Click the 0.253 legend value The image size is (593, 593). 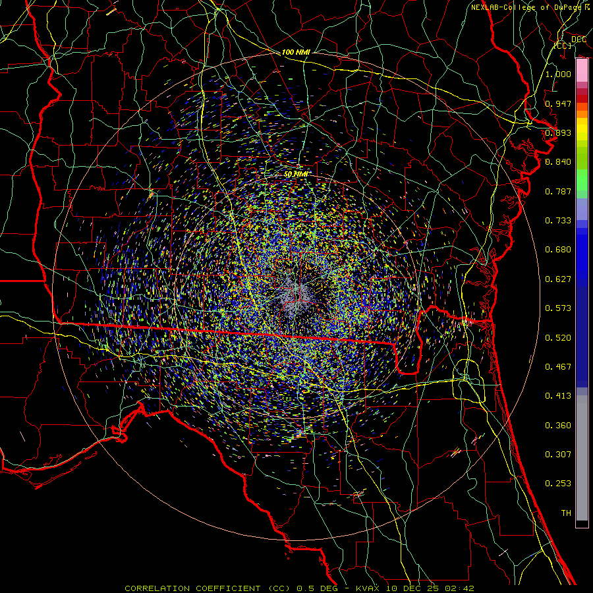tap(558, 484)
